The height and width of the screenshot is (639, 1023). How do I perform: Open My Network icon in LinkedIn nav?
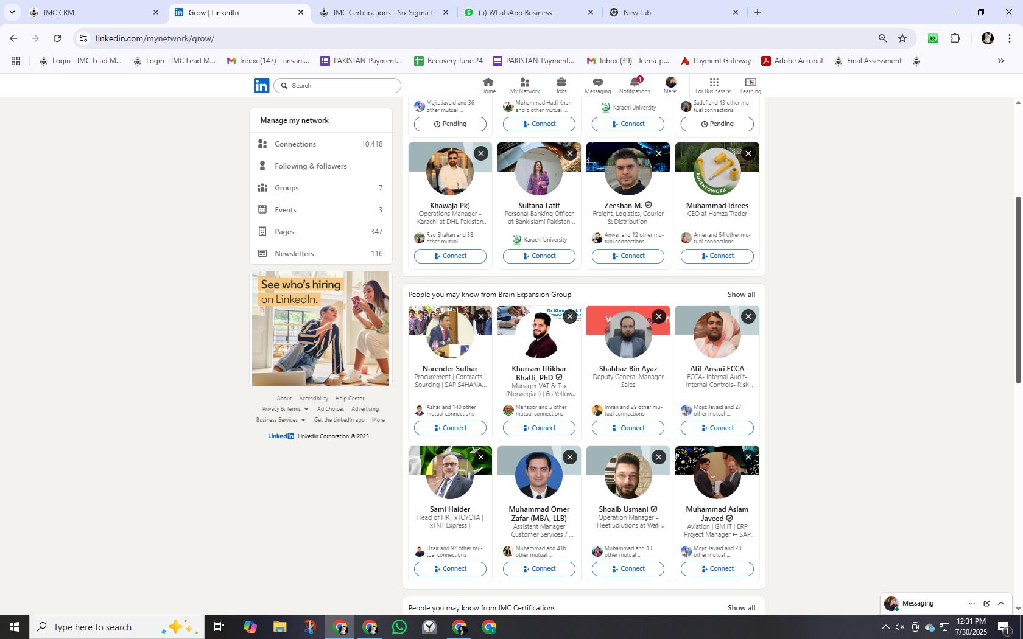524,85
